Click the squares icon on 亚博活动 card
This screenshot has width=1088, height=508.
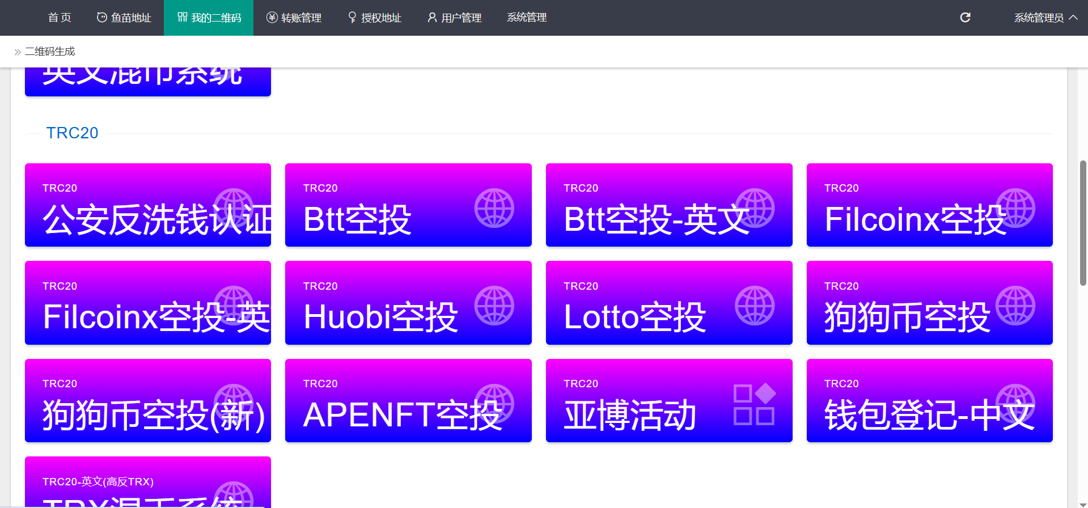click(x=755, y=404)
